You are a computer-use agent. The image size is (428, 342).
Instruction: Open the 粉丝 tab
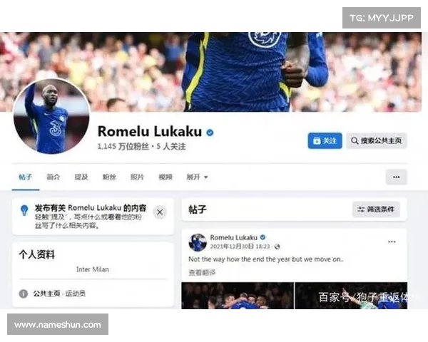(x=109, y=177)
